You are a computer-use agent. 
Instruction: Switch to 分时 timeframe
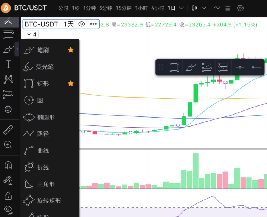tap(63, 8)
